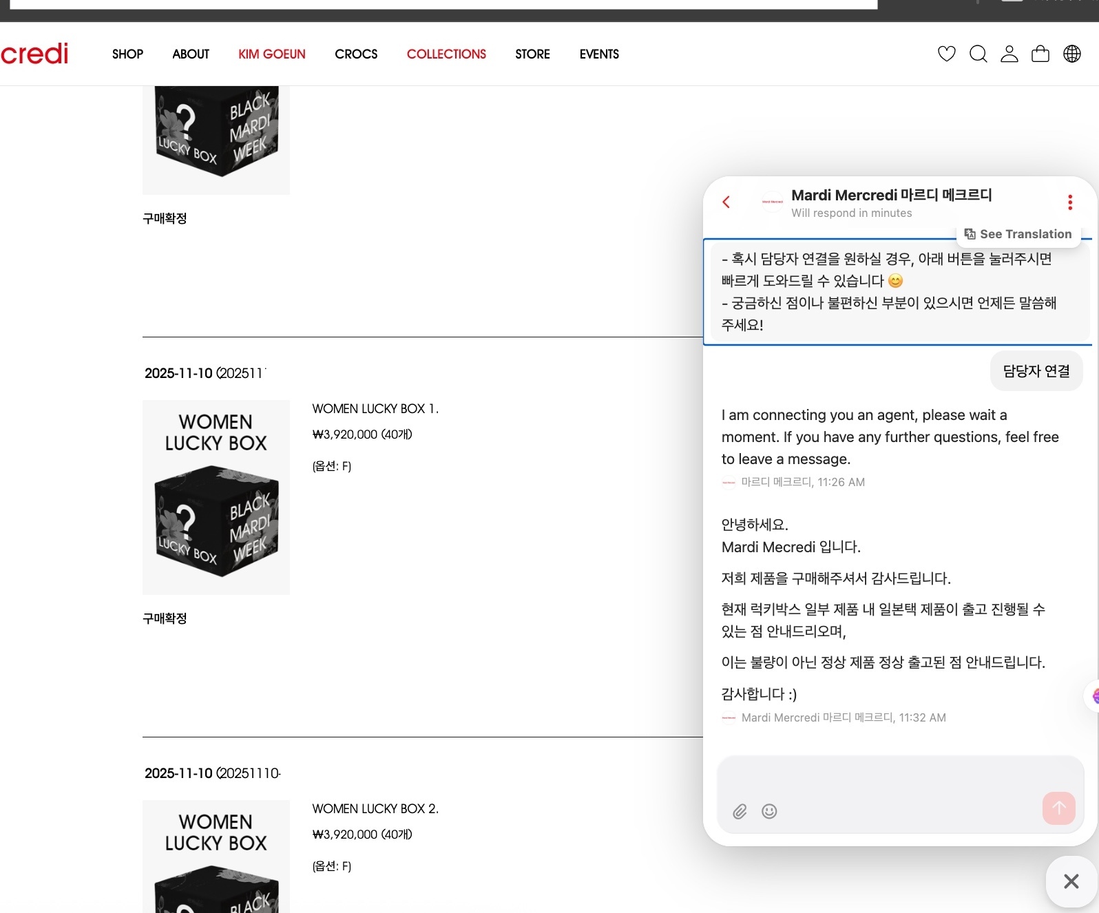The image size is (1099, 913).
Task: Click the ₩3,920,000 price of LUCKY BOX 1
Action: point(362,434)
